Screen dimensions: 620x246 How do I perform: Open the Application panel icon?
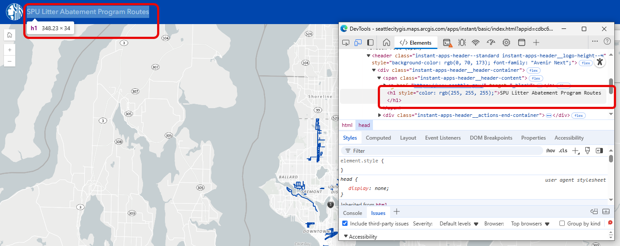tap(521, 42)
